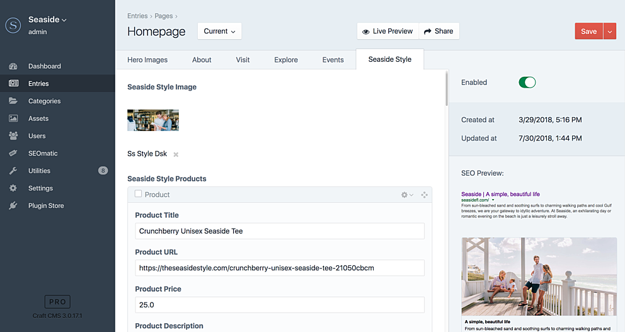Open Dashboard via its gauge icon

click(13, 66)
